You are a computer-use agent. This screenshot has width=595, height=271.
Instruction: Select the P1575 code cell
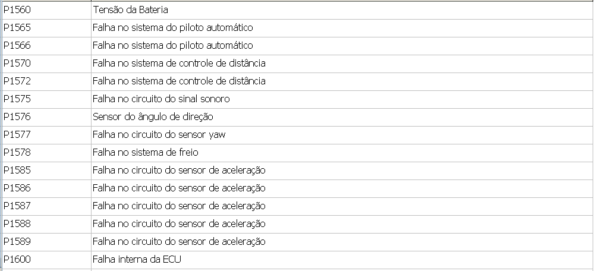[x=17, y=99]
